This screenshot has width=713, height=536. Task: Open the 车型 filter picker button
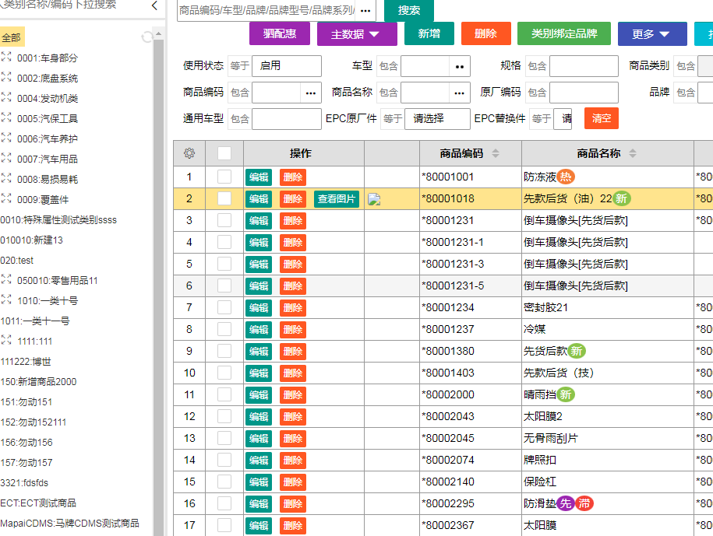click(460, 66)
